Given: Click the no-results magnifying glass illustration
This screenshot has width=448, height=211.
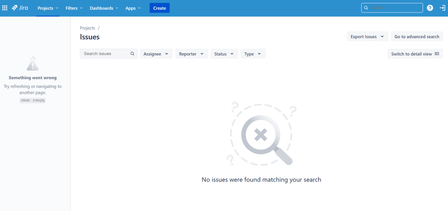Looking at the screenshot, I should tap(261, 135).
